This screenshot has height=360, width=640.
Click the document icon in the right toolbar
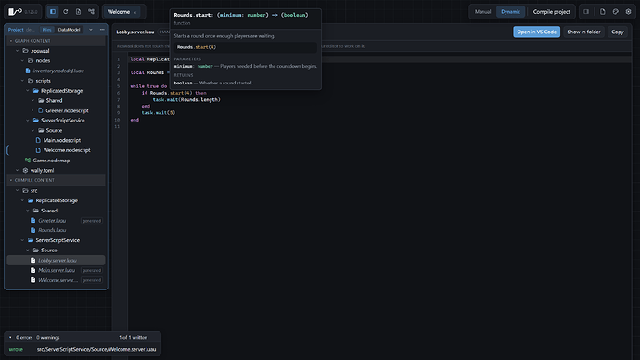tap(603, 12)
